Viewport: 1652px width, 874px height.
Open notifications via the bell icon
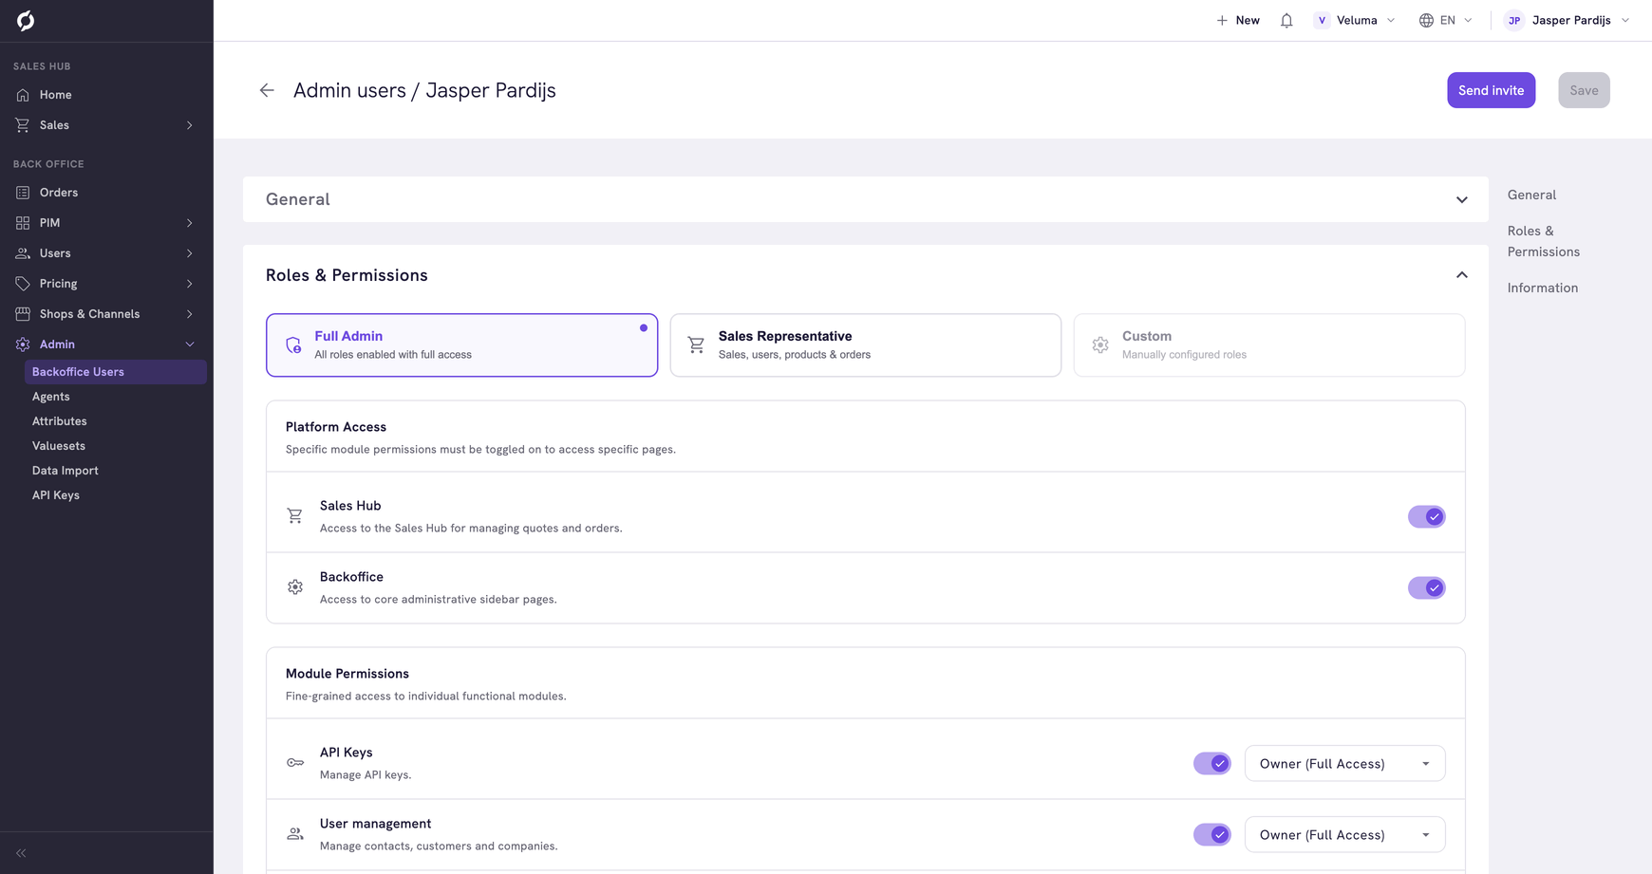pyautogui.click(x=1286, y=20)
